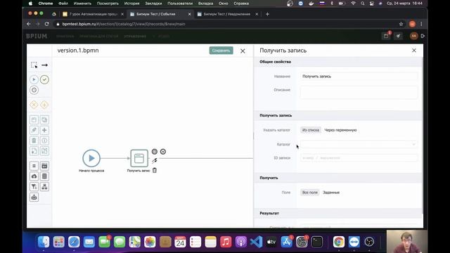Open the 'История' menu
Image resolution: width=450 pixels, height=253 pixels.
click(131, 4)
